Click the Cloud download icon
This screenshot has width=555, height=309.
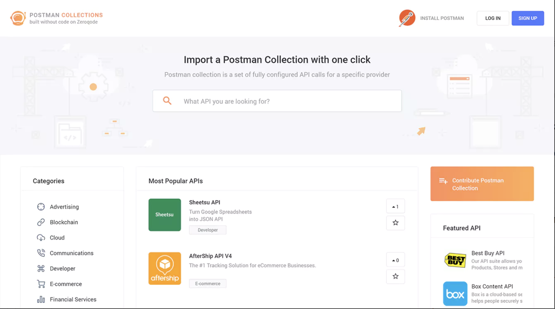[41, 238]
